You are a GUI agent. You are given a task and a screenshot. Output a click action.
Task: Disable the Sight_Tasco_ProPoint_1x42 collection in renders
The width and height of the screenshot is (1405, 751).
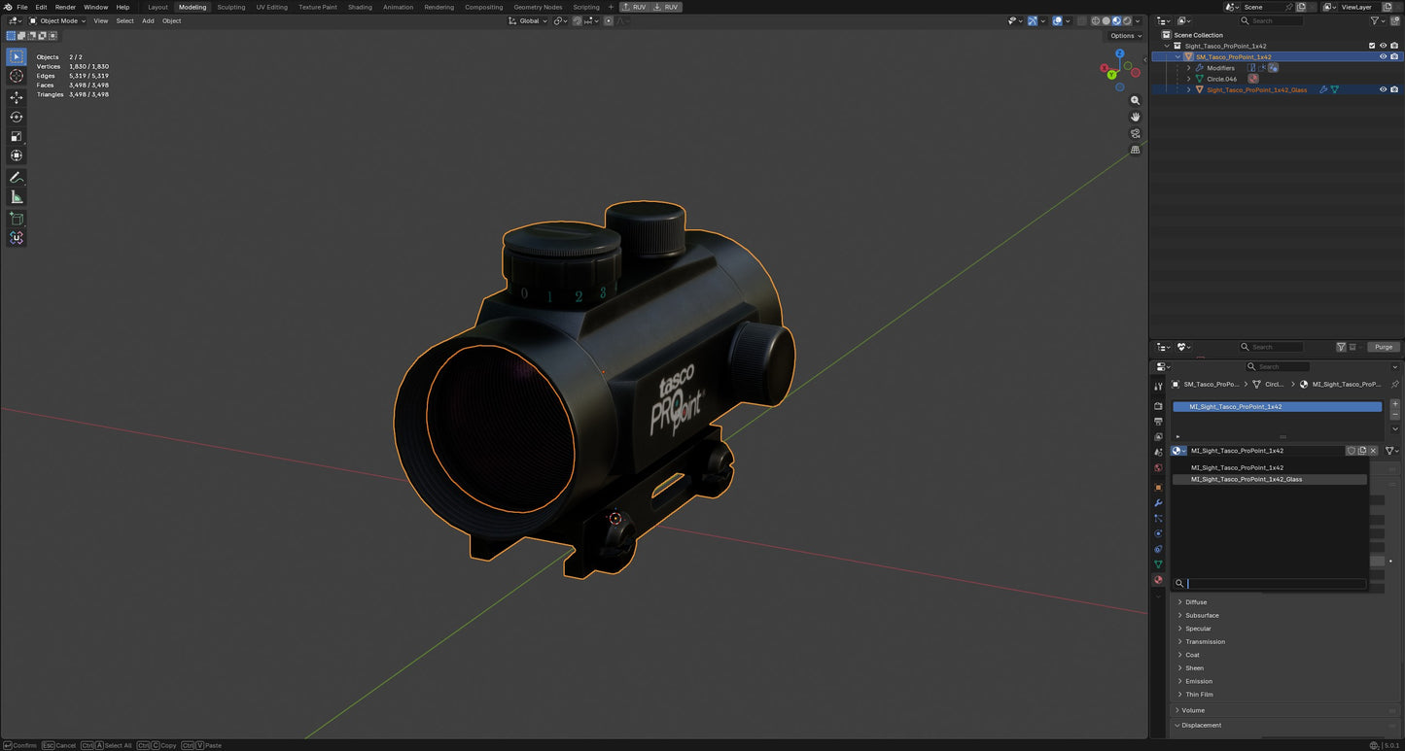1394,46
